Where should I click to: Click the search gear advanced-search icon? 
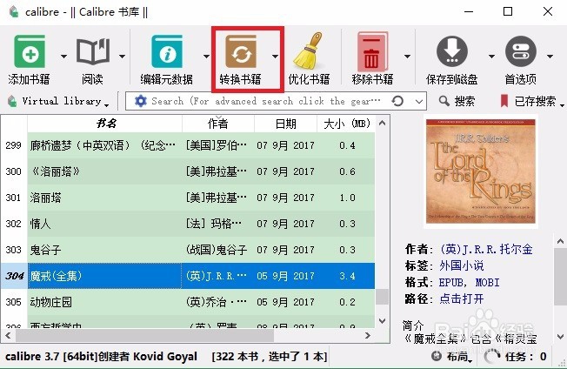[x=140, y=101]
